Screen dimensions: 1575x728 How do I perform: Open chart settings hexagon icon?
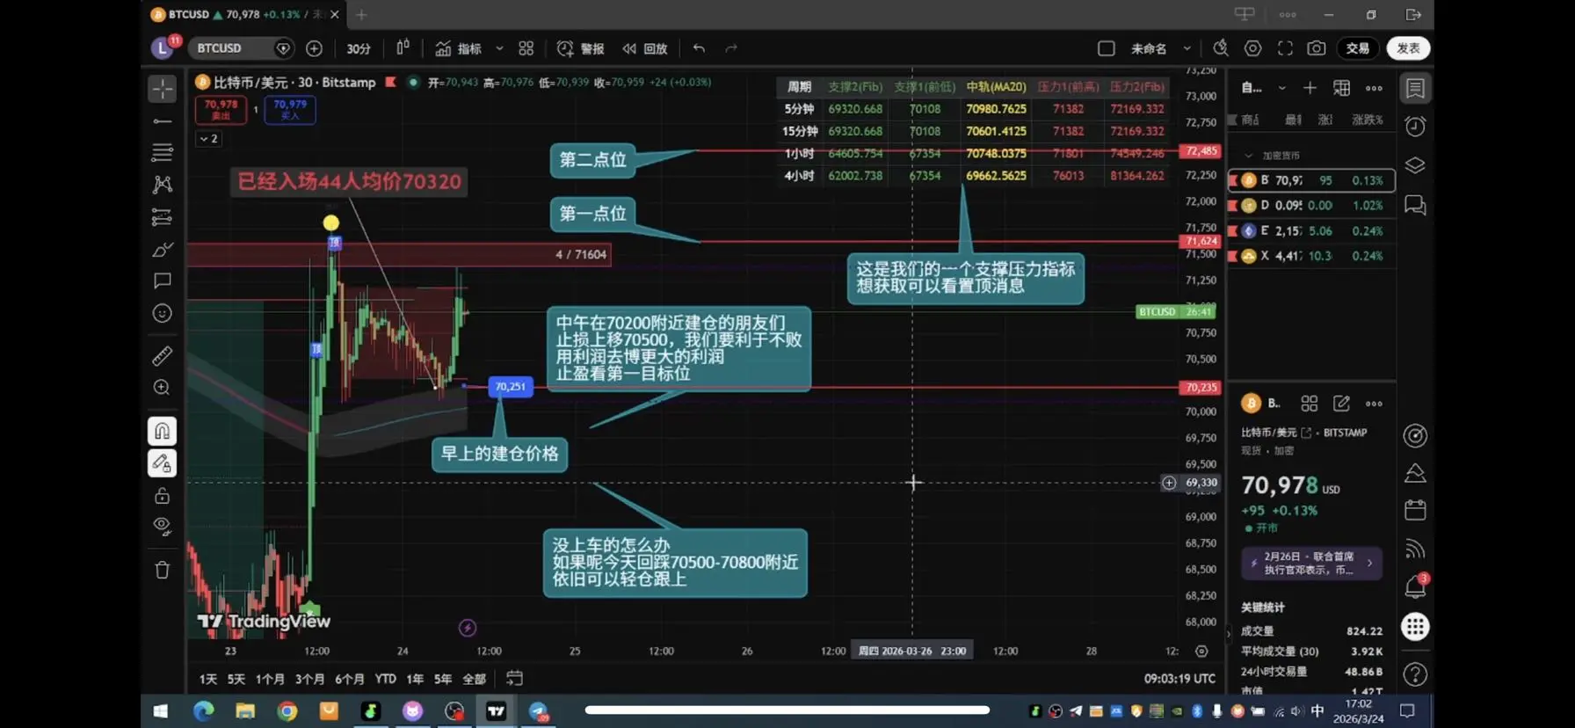1253,48
